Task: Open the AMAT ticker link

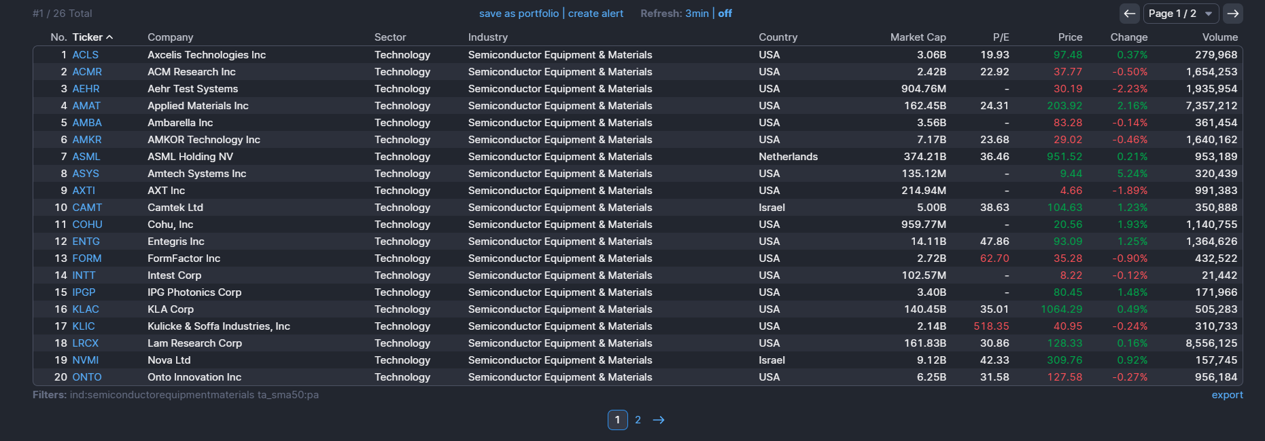Action: [x=86, y=106]
